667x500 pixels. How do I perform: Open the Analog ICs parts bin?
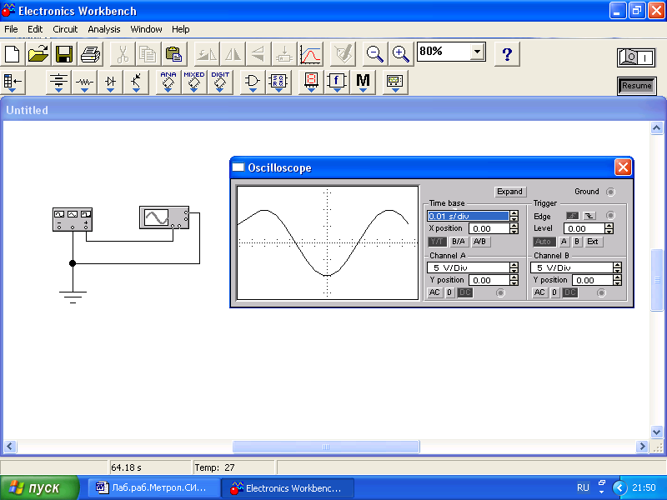coord(168,82)
